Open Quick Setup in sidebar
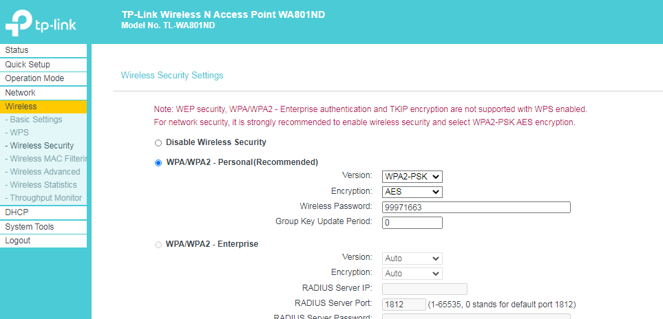Image resolution: width=663 pixels, height=319 pixels. coord(43,65)
